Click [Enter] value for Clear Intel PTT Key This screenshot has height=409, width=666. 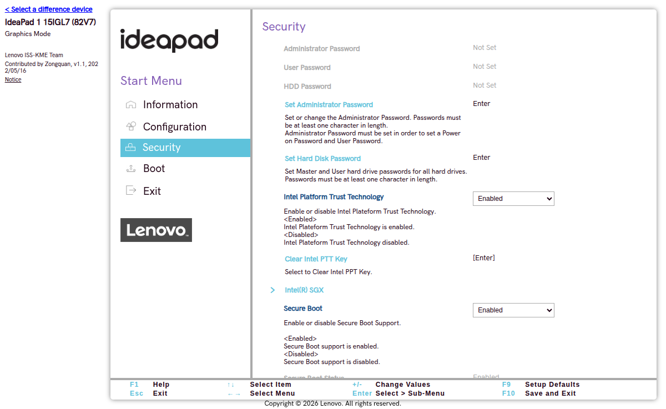484,258
